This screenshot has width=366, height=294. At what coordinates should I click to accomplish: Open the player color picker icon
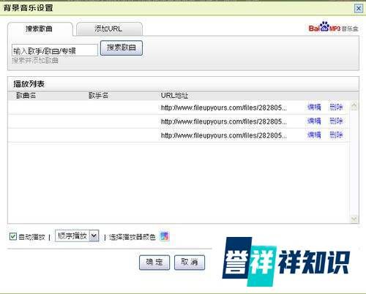click(164, 236)
